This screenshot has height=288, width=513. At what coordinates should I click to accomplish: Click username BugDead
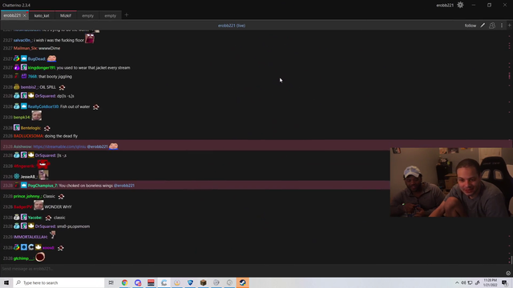(x=36, y=58)
